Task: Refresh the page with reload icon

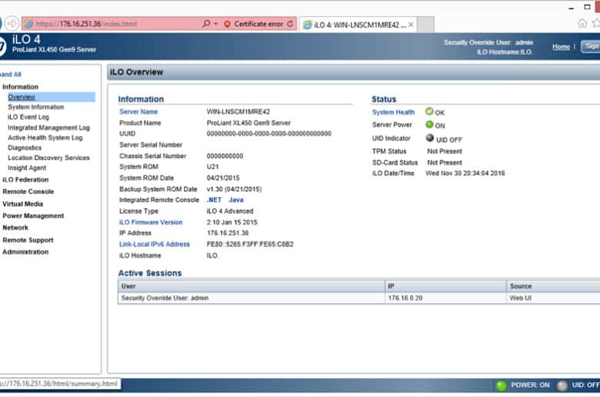Action: click(x=291, y=24)
